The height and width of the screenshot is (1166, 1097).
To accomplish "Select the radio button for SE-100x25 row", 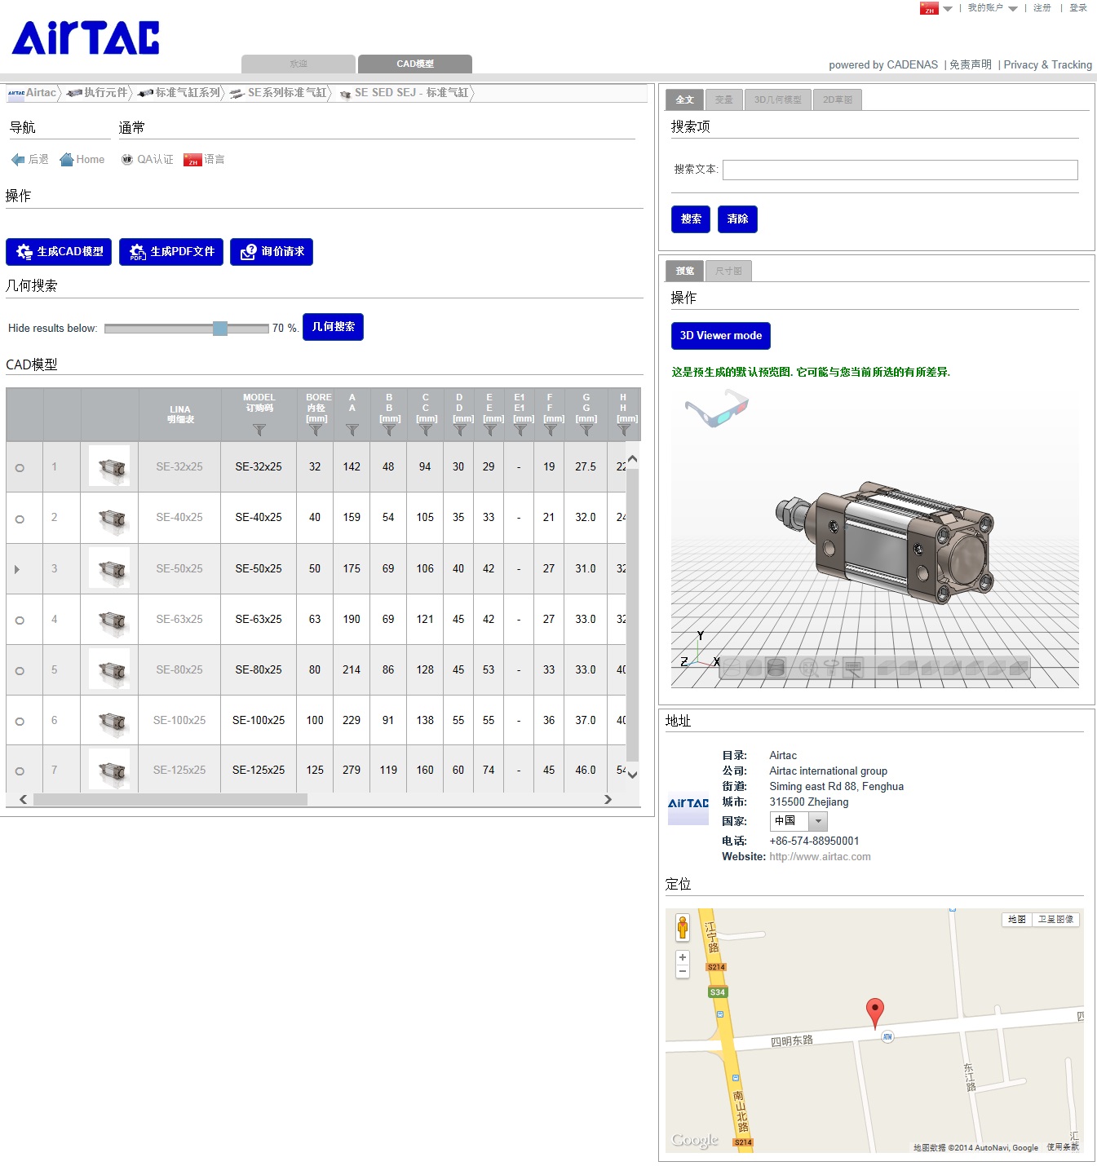I will pos(20,722).
